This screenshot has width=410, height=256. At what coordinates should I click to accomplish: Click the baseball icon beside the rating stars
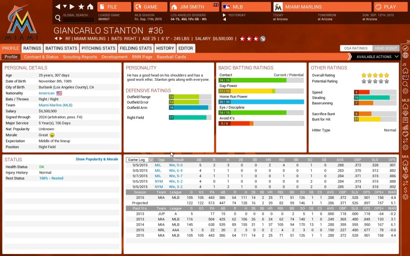(262, 39)
